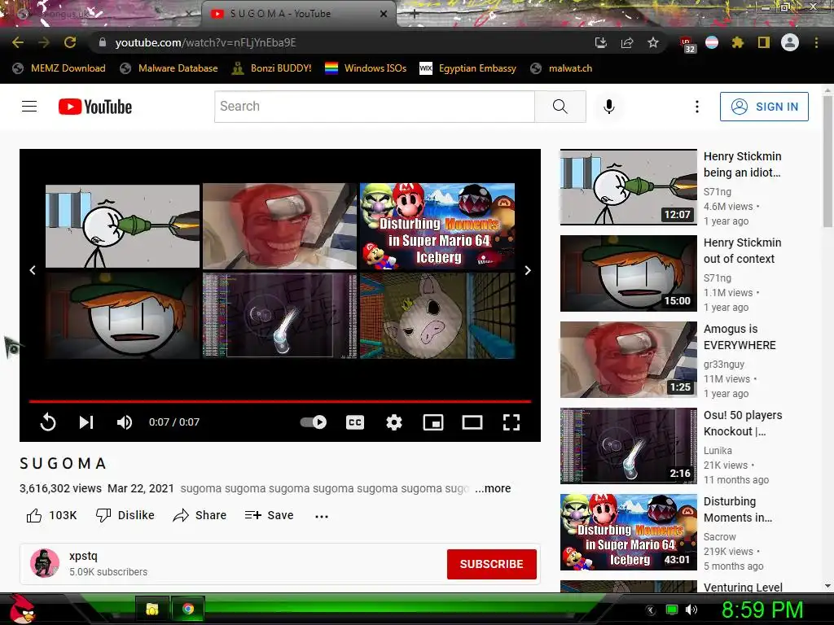Show previous end-screen suggestions with left arrow
Viewport: 834px width, 625px height.
point(33,270)
